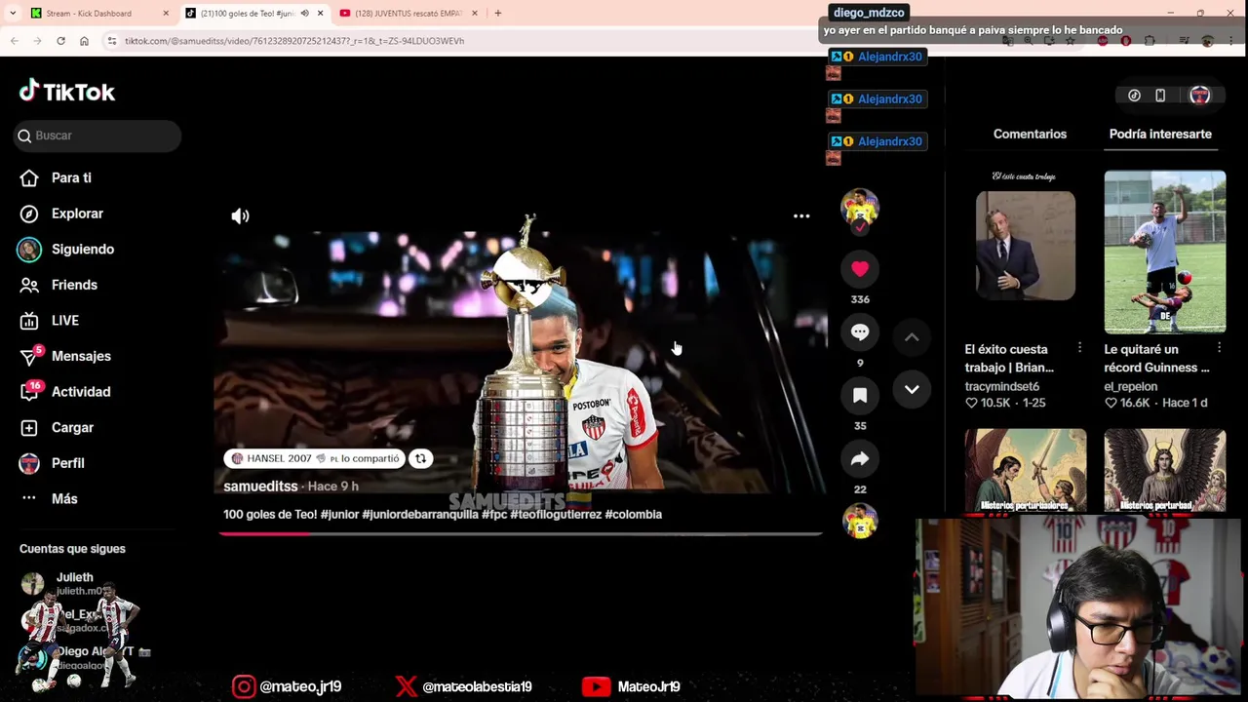Reload the page
This screenshot has width=1248, height=702.
pos(60,41)
